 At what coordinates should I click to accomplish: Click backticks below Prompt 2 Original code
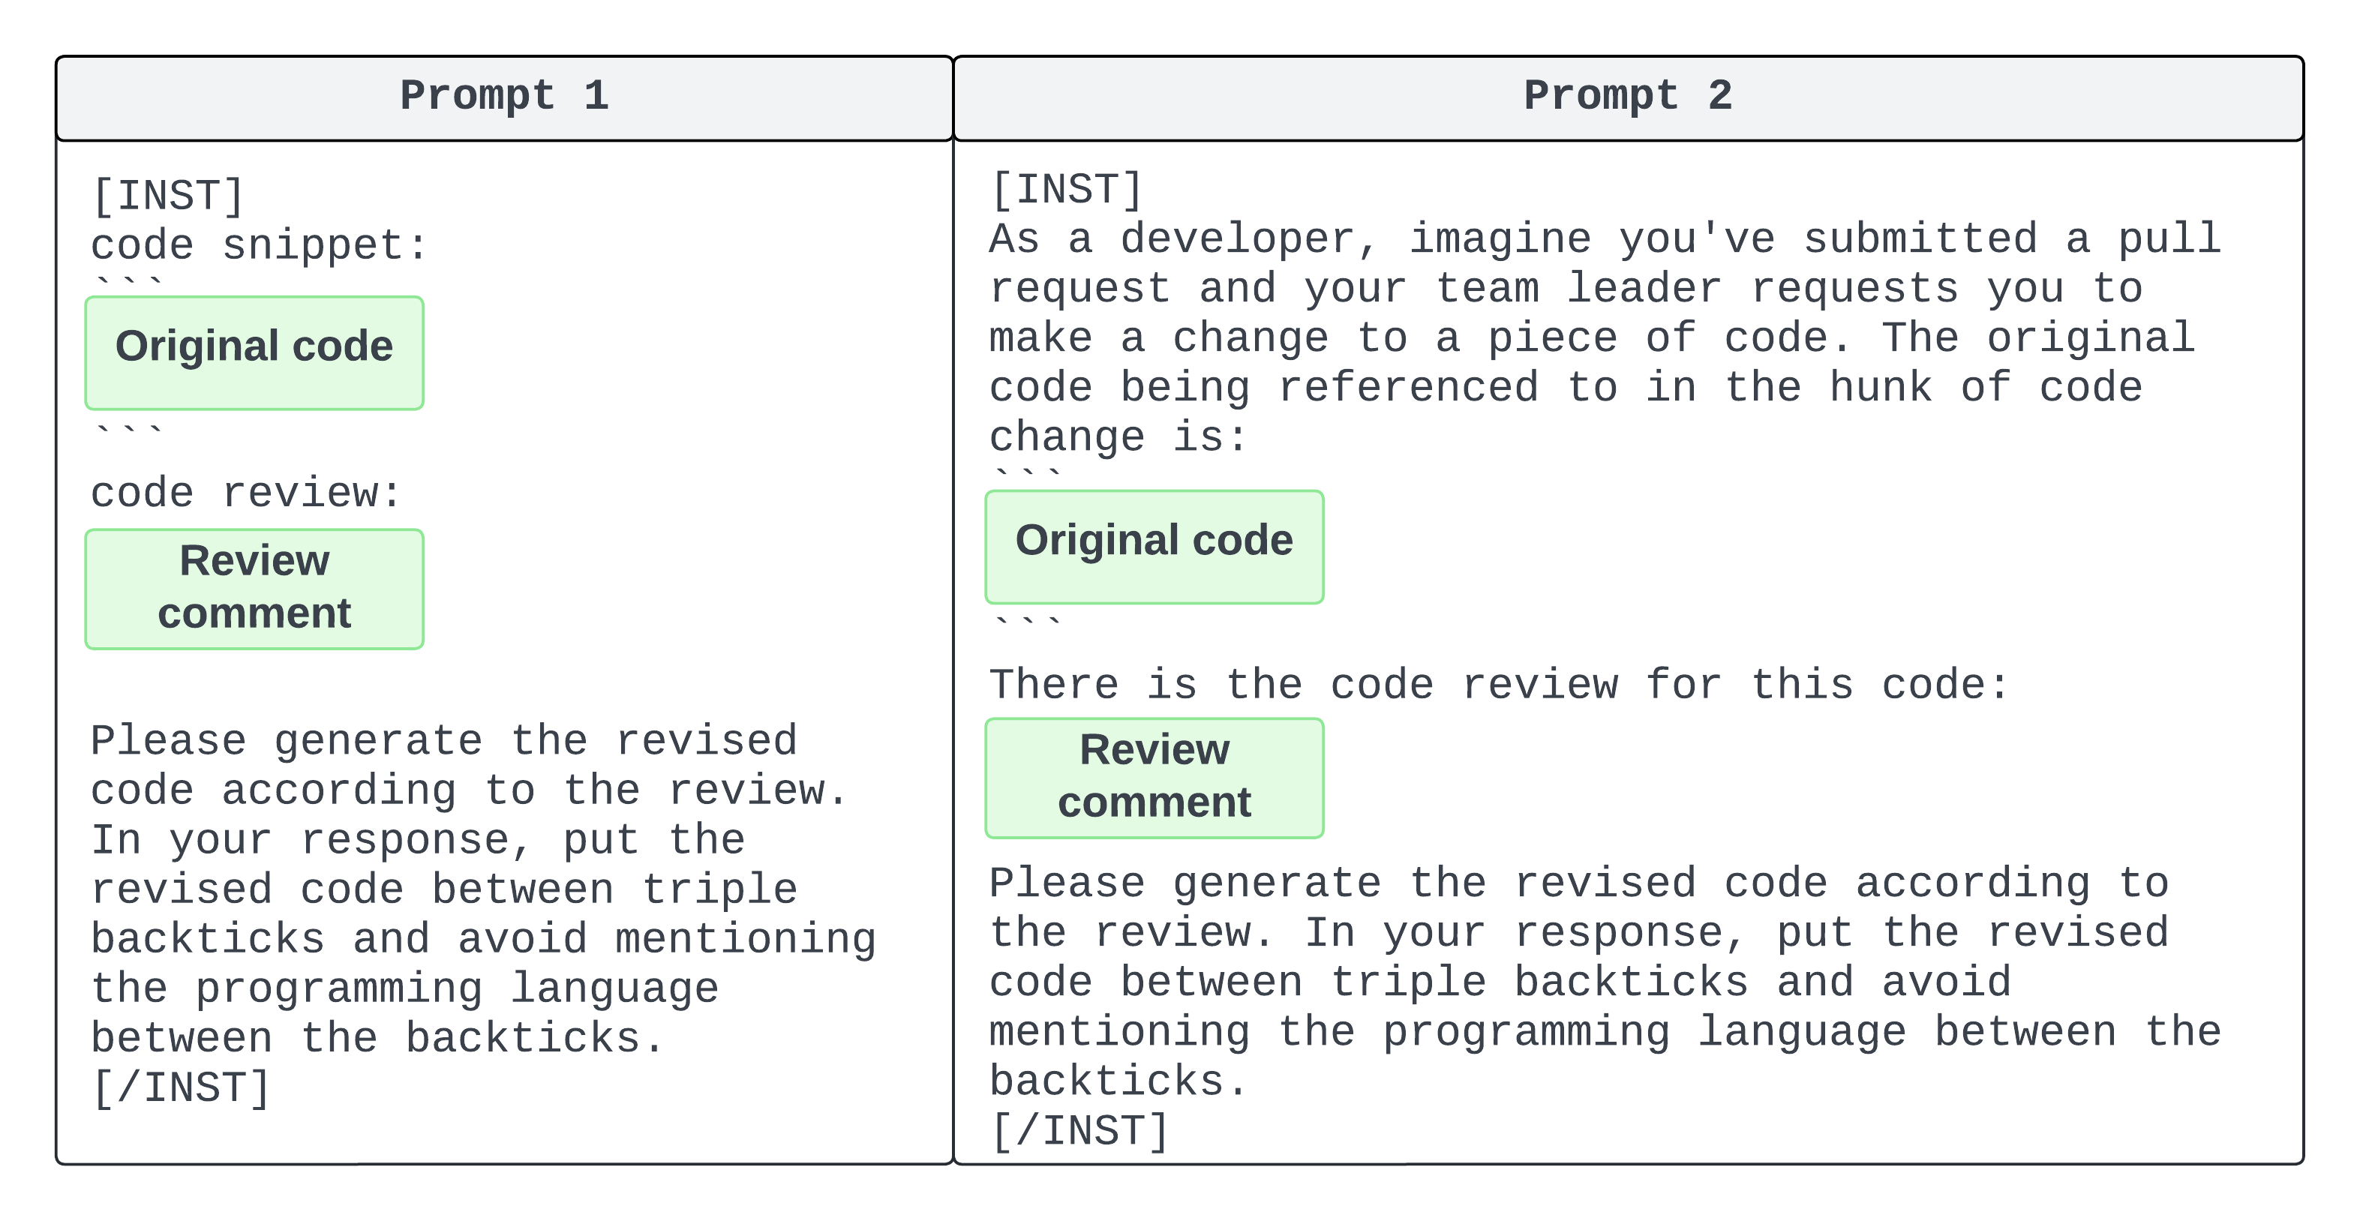pos(1028,622)
